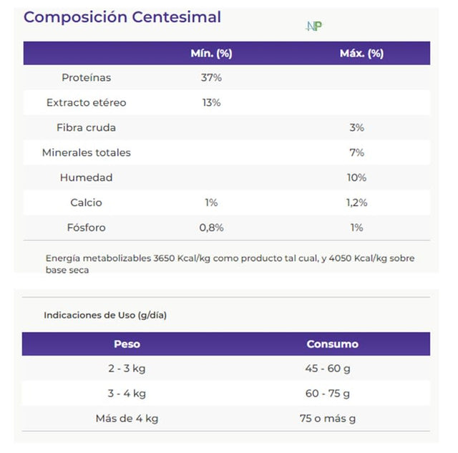
Task: Click the Humedad row label
Action: tap(87, 177)
